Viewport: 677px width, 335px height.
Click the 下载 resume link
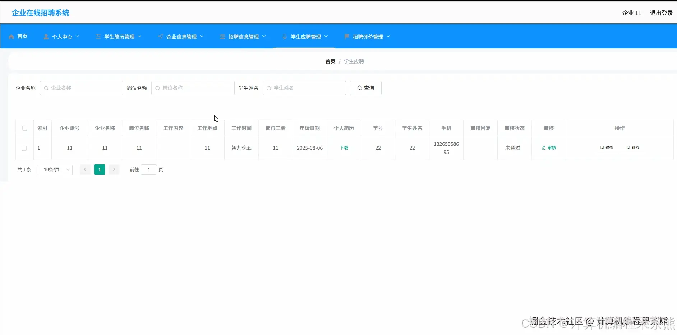344,148
